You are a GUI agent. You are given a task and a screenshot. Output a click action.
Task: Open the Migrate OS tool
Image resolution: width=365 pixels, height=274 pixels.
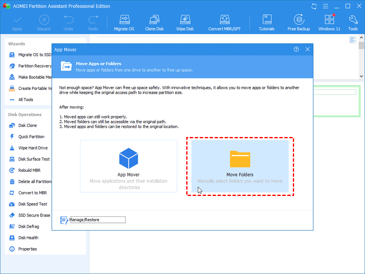pos(124,23)
